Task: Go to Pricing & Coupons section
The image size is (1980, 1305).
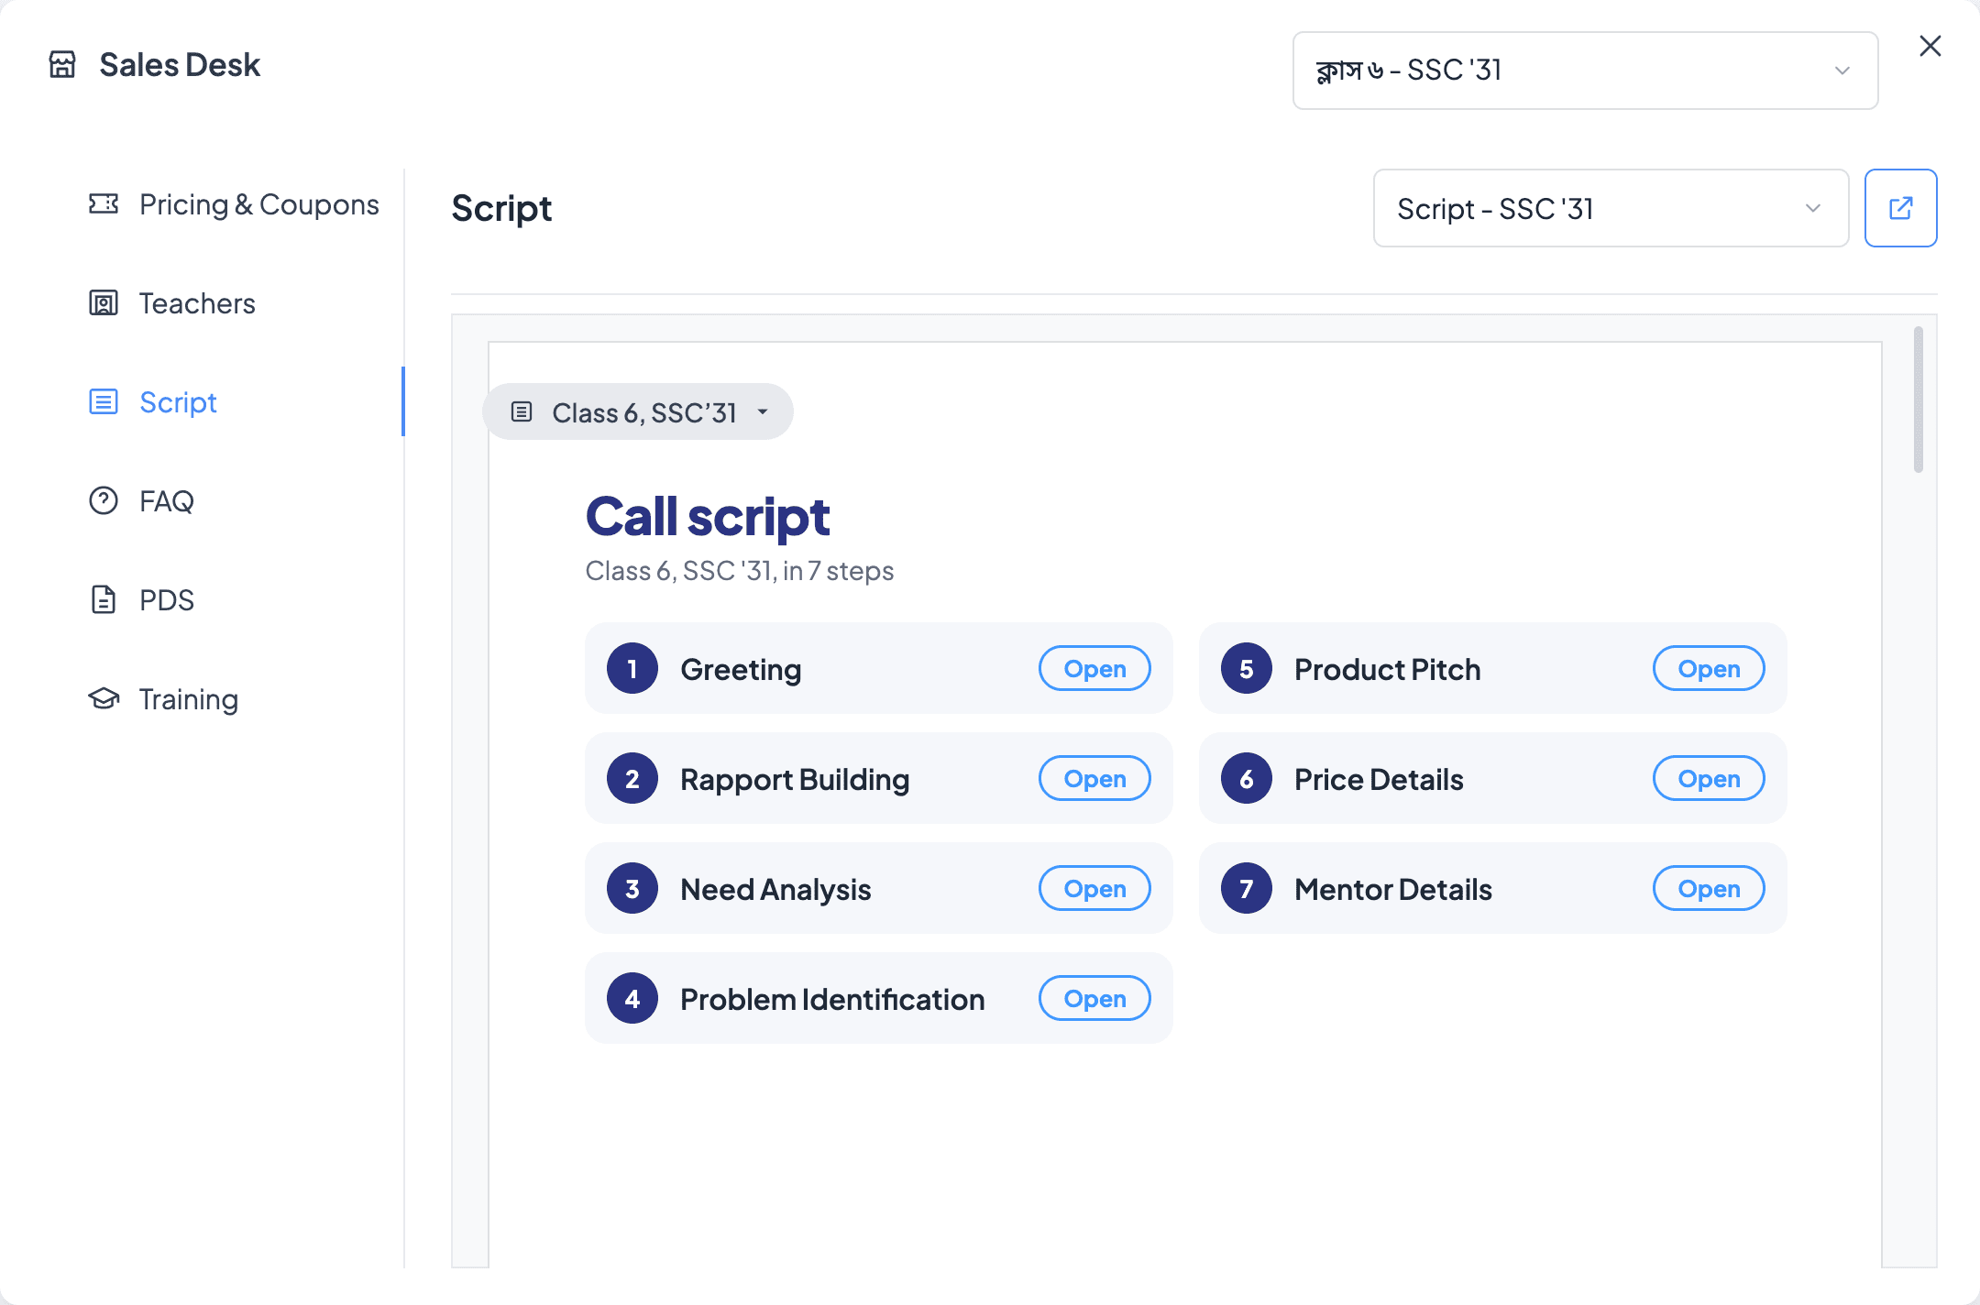Action: (234, 203)
